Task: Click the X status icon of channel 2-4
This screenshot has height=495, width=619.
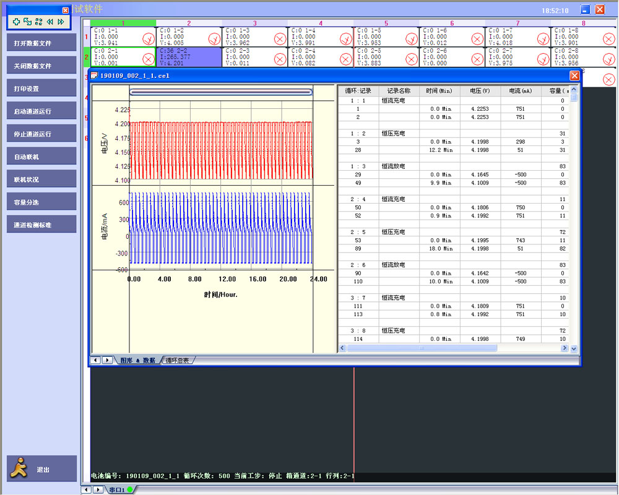Action: click(346, 59)
